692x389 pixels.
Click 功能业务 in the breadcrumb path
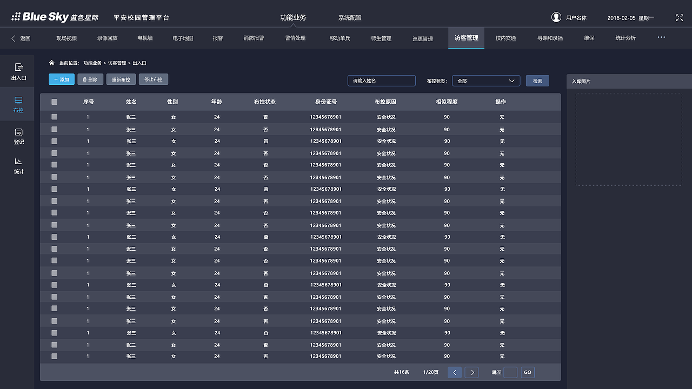pyautogui.click(x=92, y=63)
